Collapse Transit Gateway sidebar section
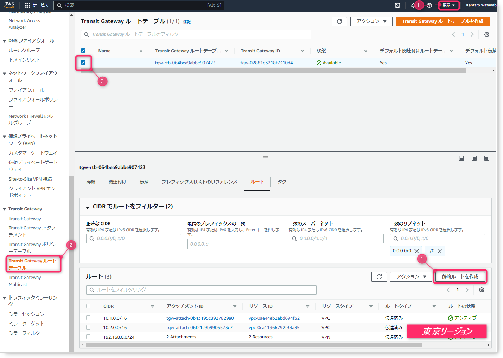This screenshot has height=358, width=503. pyautogui.click(x=5, y=209)
